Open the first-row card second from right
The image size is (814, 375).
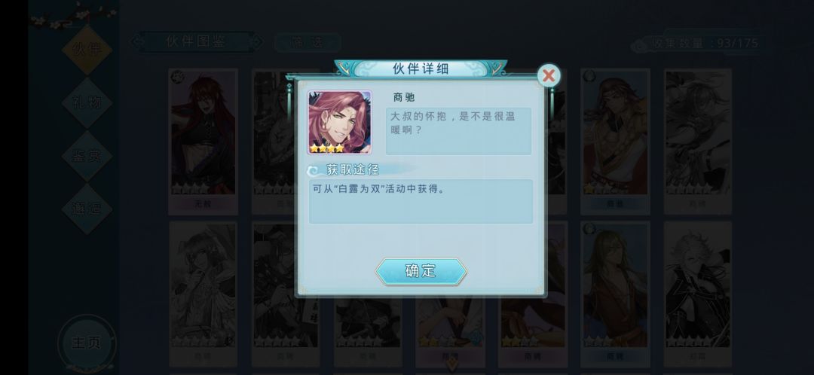(x=615, y=141)
